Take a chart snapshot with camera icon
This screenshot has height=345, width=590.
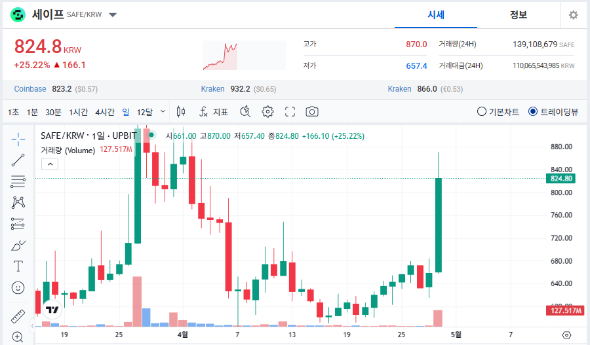pos(312,111)
